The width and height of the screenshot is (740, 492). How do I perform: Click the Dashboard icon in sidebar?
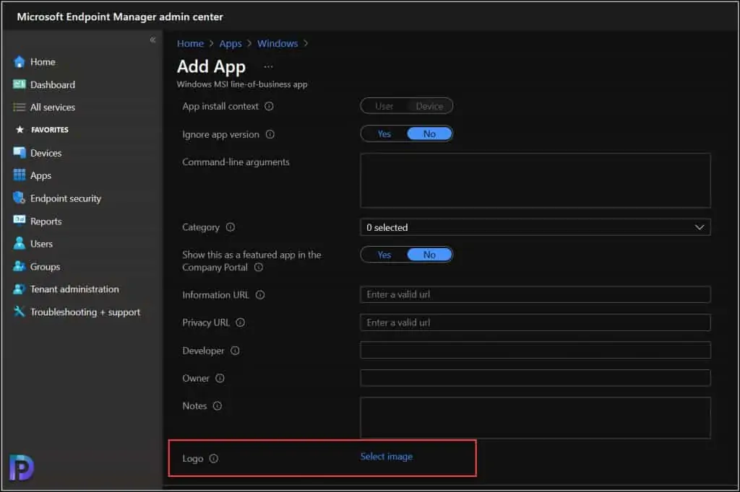pos(20,84)
